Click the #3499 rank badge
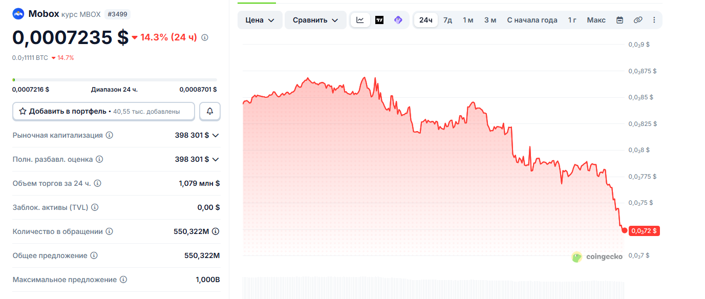705x299 pixels. point(117,14)
